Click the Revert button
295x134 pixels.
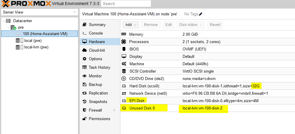pos(215,25)
